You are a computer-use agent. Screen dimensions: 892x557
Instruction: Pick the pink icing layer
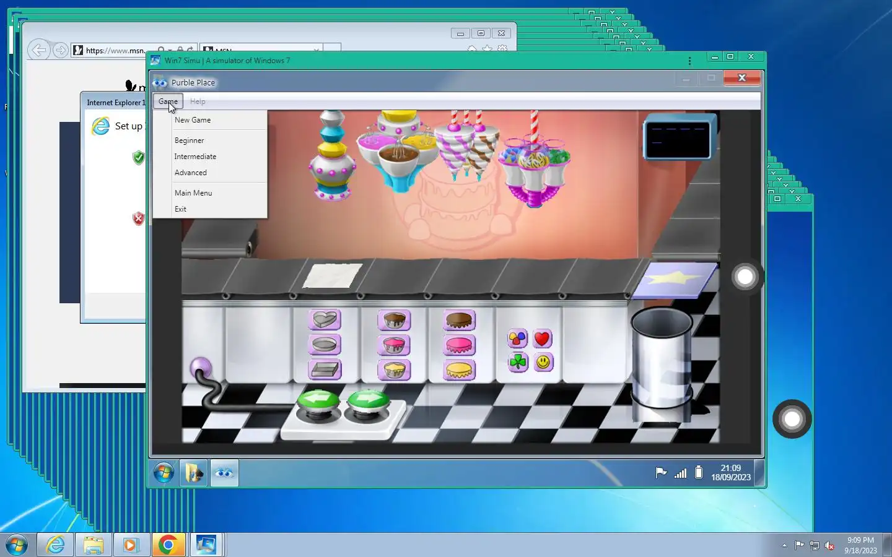459,345
